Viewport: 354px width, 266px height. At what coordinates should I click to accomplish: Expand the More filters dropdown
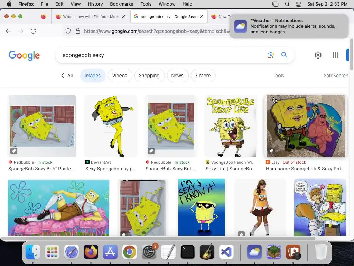coord(203,76)
